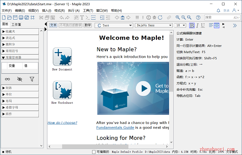
Task: Navigate forward with right arrow icon
Action: click(128, 17)
